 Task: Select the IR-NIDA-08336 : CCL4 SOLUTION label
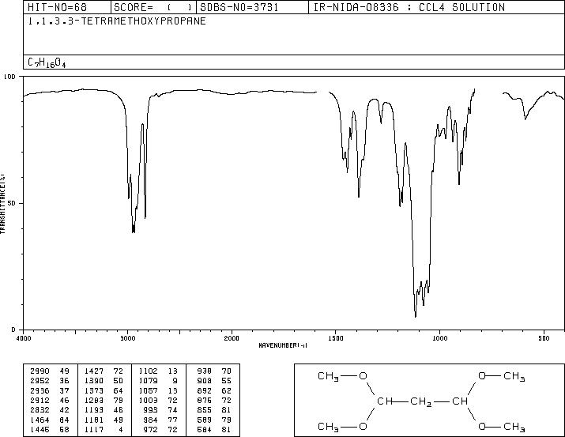tap(409, 7)
